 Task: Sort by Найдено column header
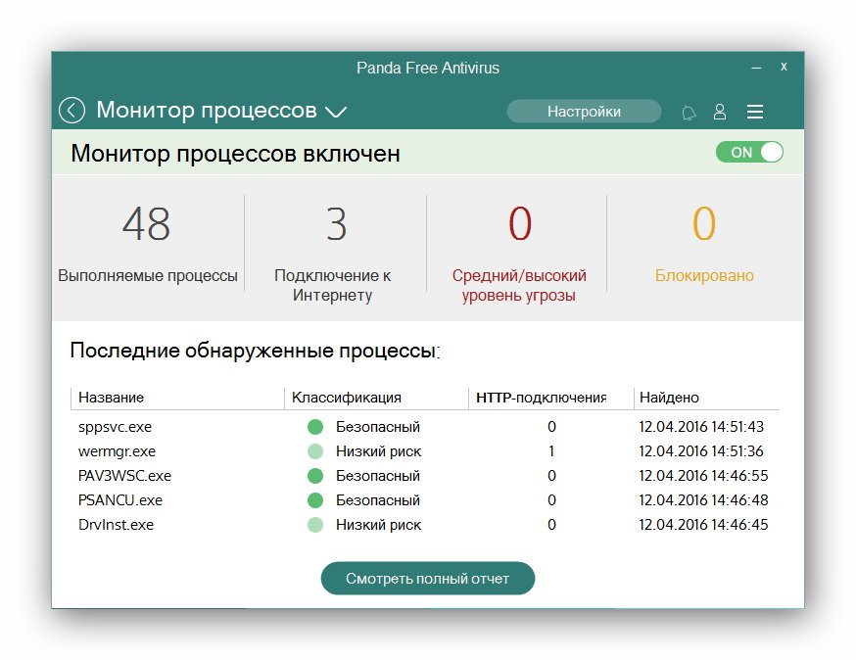point(669,398)
